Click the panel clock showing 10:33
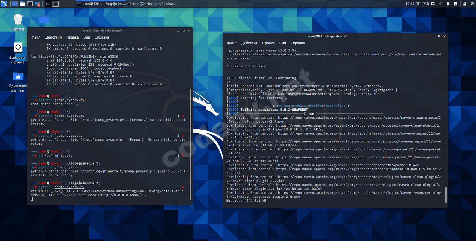Screen dimensions: 476x241 point(417,4)
